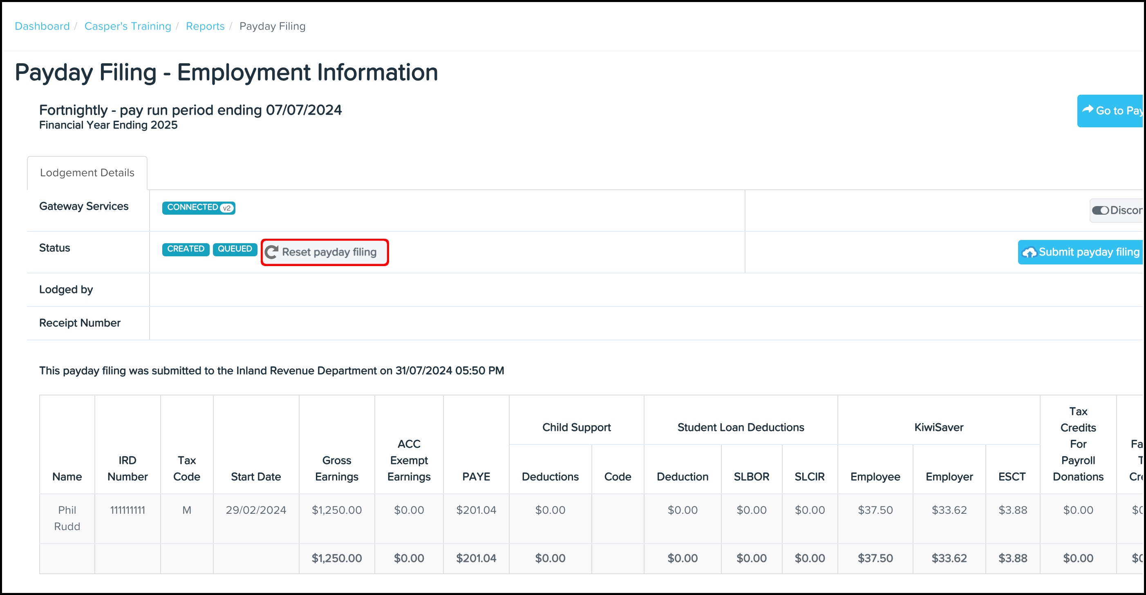1146x595 pixels.
Task: Click IRD number 111111111 cell
Action: pyautogui.click(x=128, y=510)
